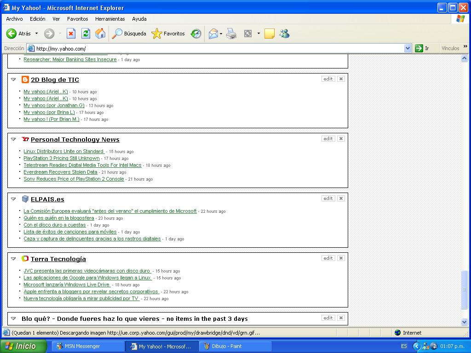Print the page with the printer icon

coord(231,34)
